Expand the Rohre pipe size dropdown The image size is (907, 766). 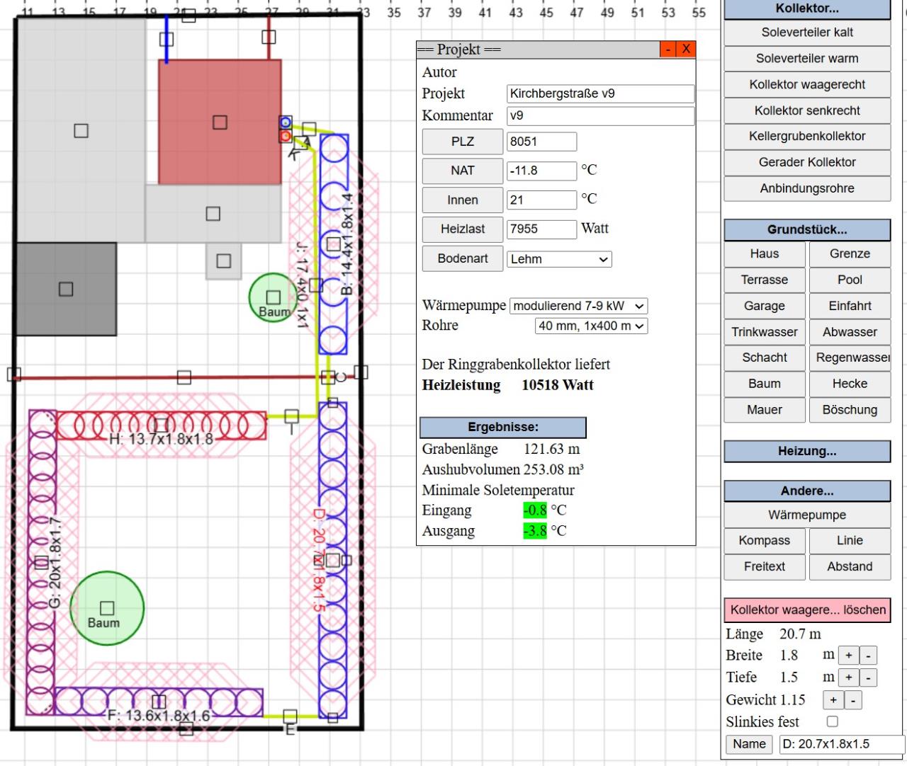click(x=591, y=326)
